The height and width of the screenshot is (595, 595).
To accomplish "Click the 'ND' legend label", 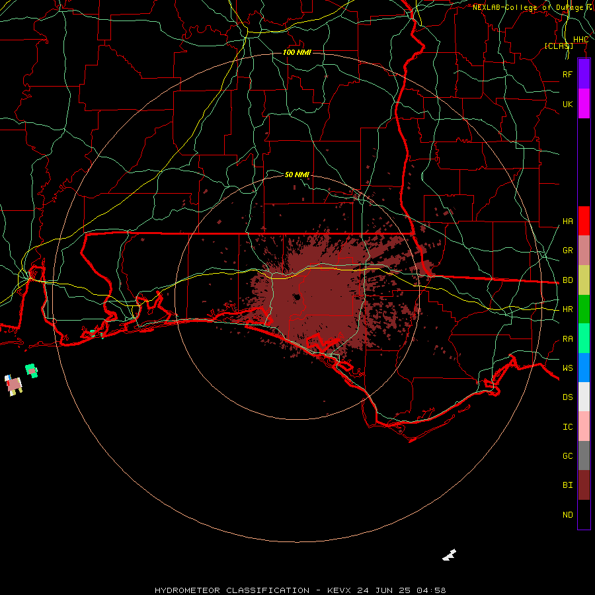I will 567,515.
